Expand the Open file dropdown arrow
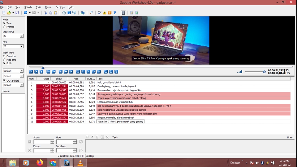This screenshot has height=167, width=297. tap(13, 13)
